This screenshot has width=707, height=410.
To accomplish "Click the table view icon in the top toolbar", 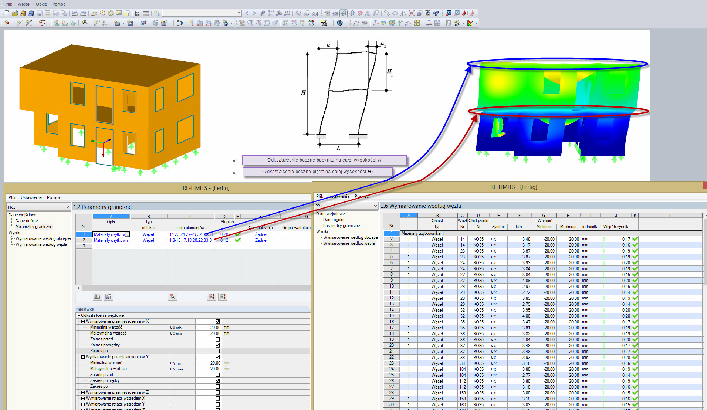I will 146,13.
